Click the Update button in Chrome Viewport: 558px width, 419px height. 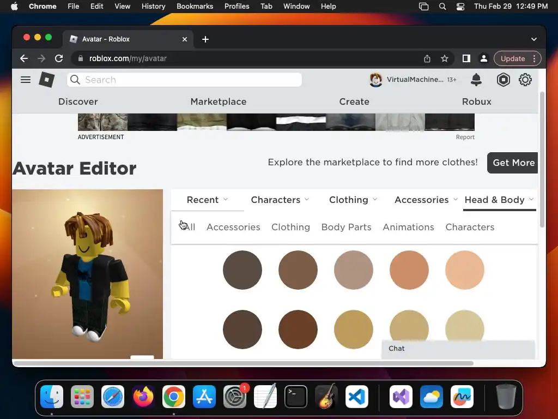click(x=512, y=58)
